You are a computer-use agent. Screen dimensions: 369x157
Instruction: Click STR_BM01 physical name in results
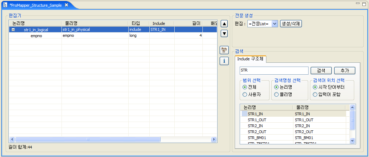304,137
